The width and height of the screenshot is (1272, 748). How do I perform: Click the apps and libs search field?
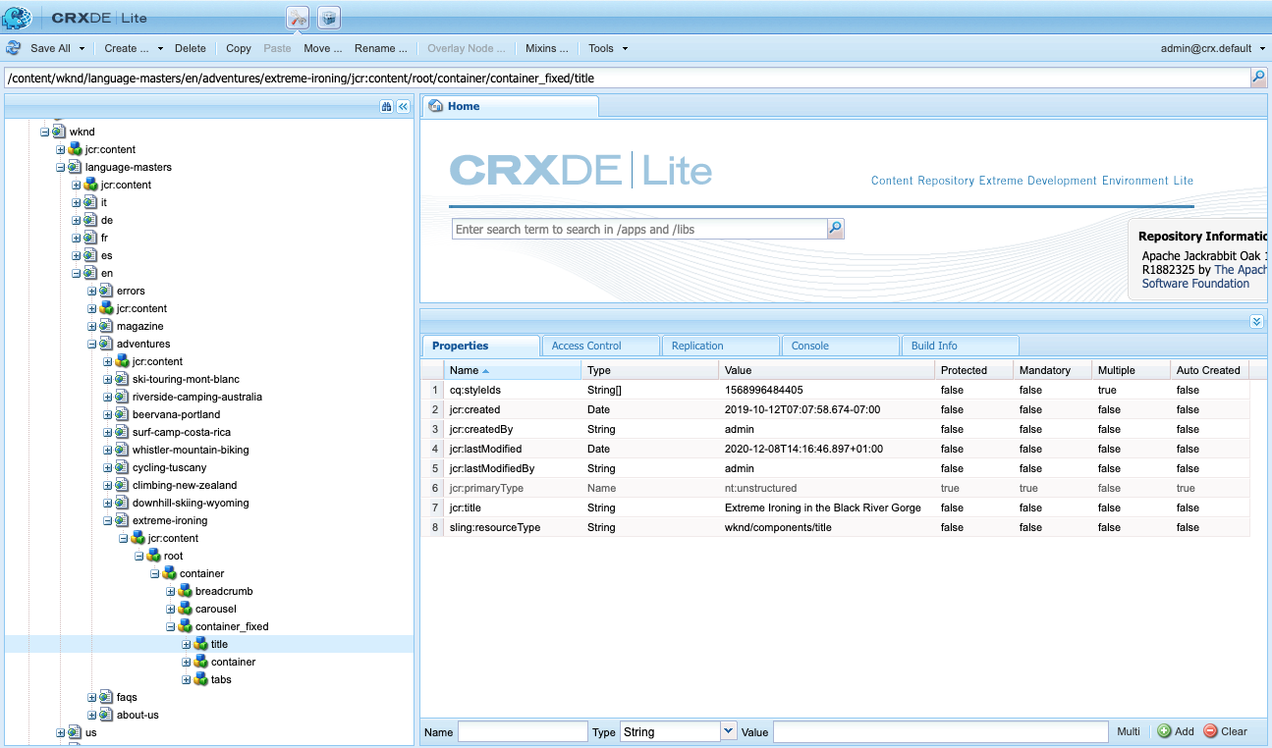pos(639,229)
